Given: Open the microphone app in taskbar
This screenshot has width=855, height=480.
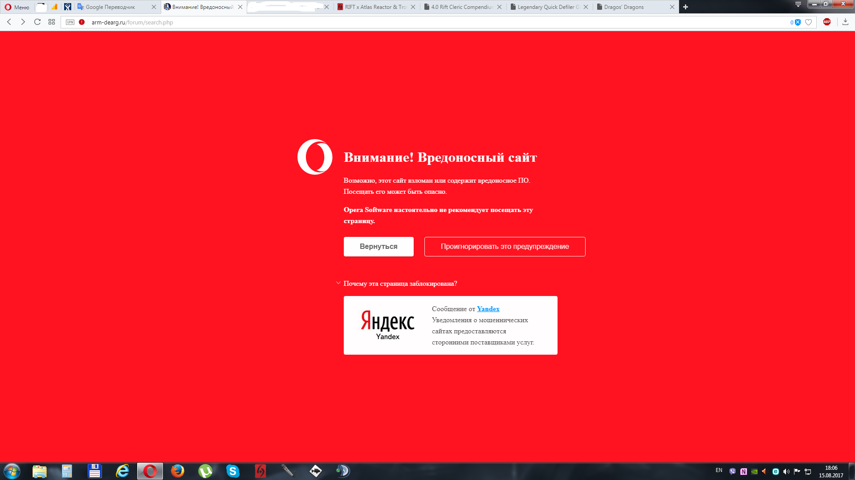Looking at the screenshot, I should coord(288,471).
